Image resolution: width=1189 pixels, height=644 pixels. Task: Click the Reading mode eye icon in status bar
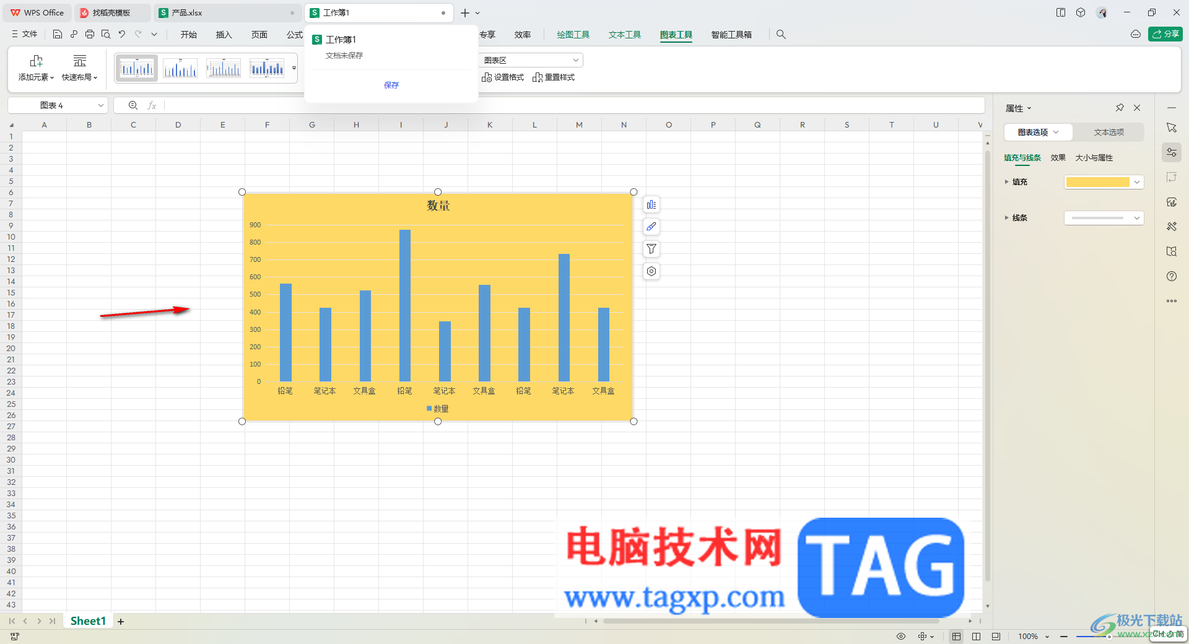point(901,636)
